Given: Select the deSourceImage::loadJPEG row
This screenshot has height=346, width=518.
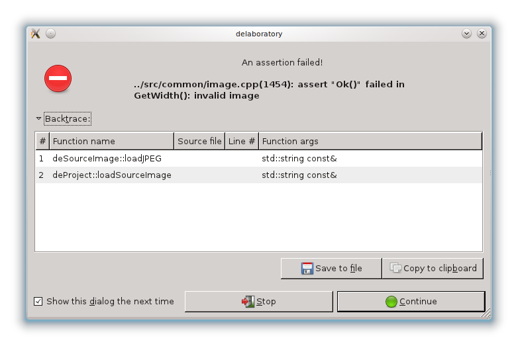Looking at the screenshot, I should tap(259, 159).
